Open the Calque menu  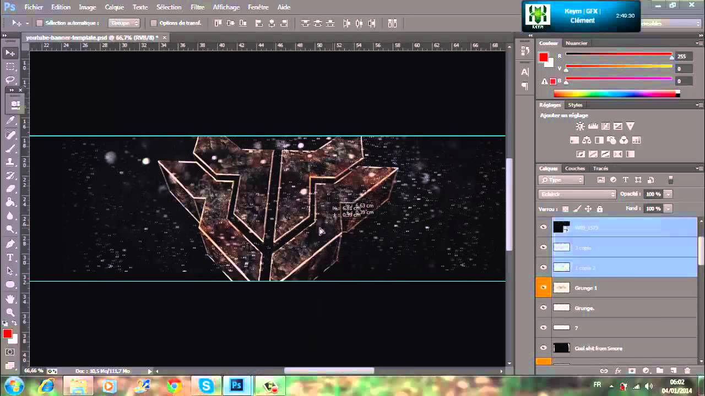pos(115,7)
